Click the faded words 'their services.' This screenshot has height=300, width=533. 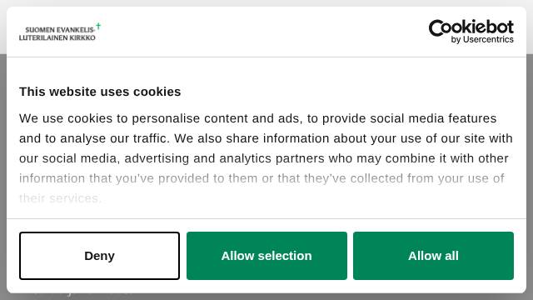[60, 198]
